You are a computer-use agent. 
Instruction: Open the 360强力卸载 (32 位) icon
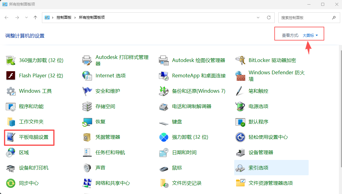tap(11, 60)
